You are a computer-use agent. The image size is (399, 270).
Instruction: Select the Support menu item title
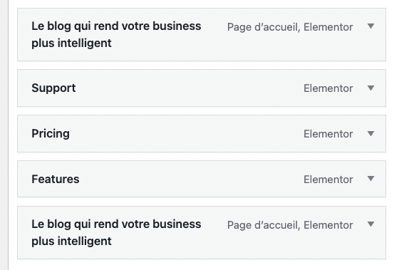[x=53, y=88]
